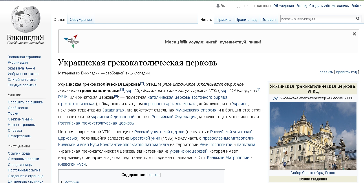Open 'укр.' link in infobox subtitle
Image resolution: width=364 pixels, height=183 pixels.
pyautogui.click(x=276, y=98)
